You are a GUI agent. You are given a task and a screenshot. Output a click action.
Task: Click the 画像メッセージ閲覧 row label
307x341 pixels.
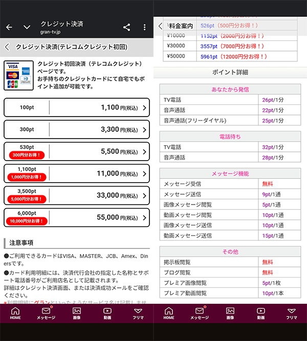pos(188,204)
